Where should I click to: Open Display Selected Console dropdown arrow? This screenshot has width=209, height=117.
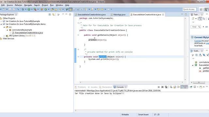point(198,87)
